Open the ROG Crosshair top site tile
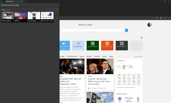The height and width of the screenshot is (103, 171). click(x=122, y=46)
